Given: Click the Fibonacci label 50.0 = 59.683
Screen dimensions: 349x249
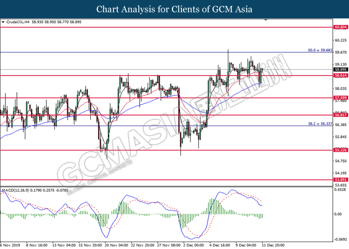Looking at the screenshot, I should point(320,50).
